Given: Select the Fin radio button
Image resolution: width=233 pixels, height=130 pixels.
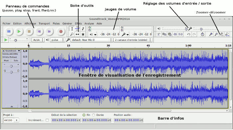Looking at the screenshot, I should pyautogui.click(x=84, y=115).
